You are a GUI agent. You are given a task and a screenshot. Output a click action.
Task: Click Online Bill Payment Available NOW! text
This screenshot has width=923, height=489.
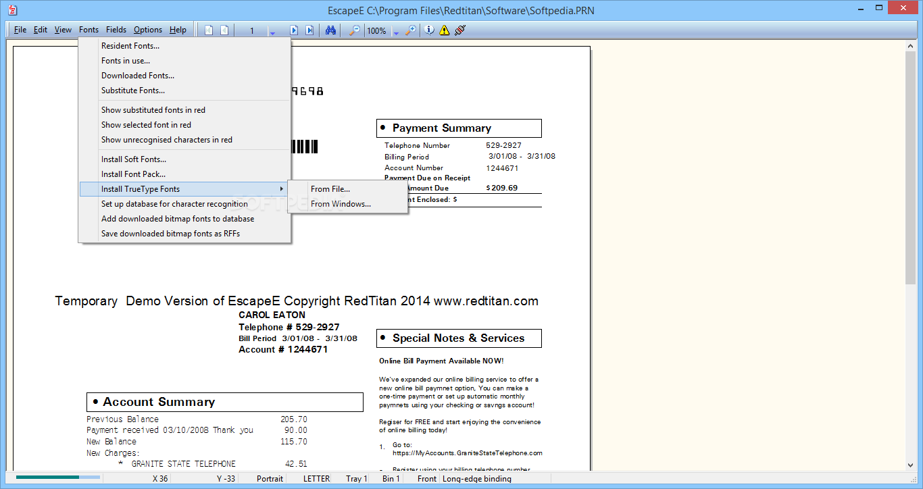[x=441, y=361]
